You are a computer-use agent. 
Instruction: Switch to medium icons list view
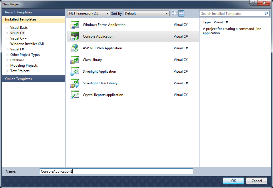[x=181, y=13]
